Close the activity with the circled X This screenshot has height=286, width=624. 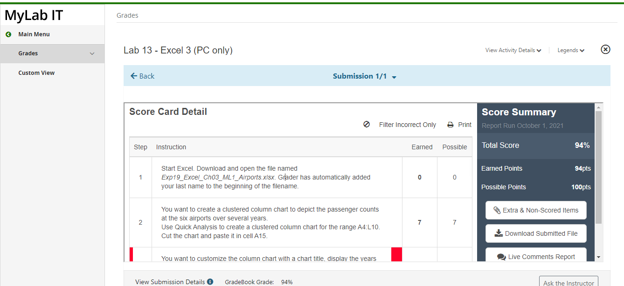pos(605,49)
